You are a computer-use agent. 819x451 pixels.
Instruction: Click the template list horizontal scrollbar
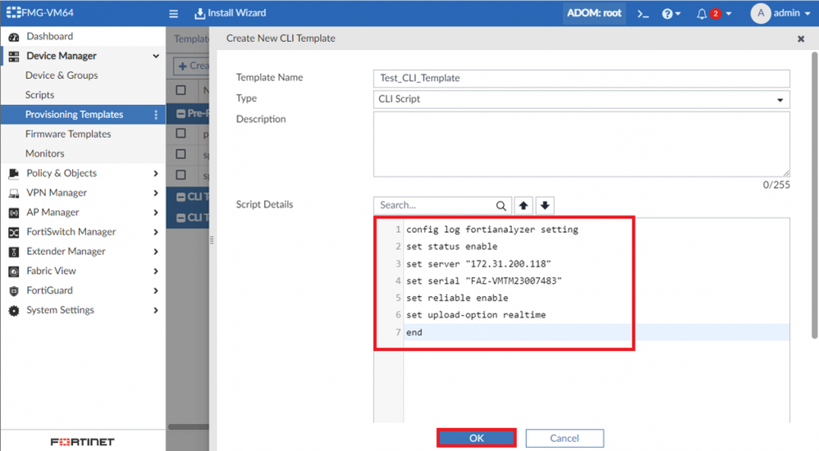(189, 426)
